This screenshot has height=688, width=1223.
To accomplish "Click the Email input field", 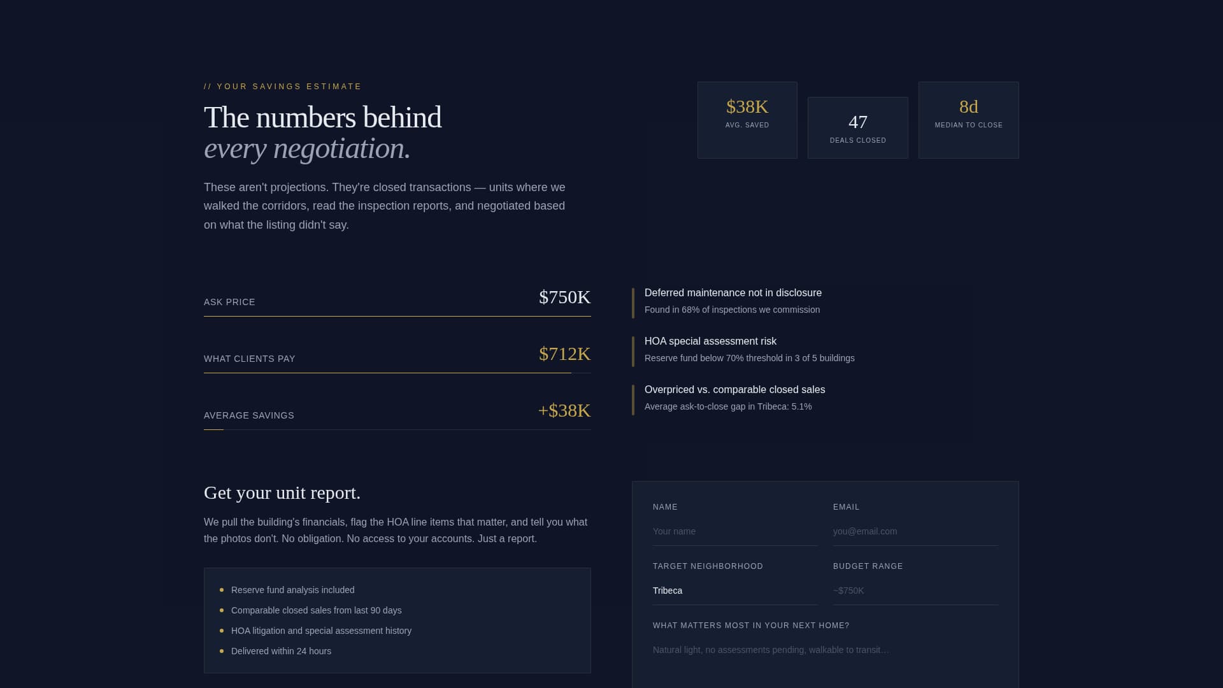I will 915,531.
